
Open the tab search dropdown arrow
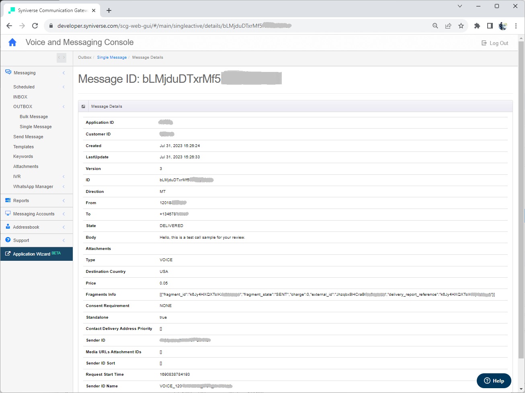460,6
